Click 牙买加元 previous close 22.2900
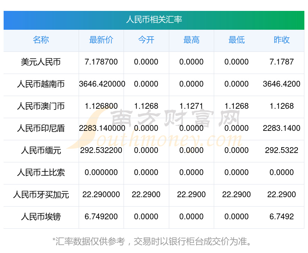Viewport: 308px width, 253px height. coord(282,195)
